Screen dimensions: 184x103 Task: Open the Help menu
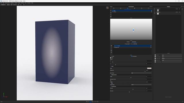coord(32,3)
